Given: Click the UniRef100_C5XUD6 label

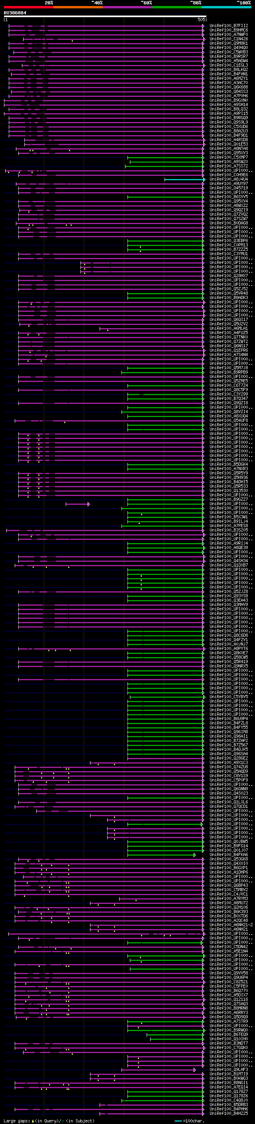Looking at the screenshot, I should click(x=228, y=126).
